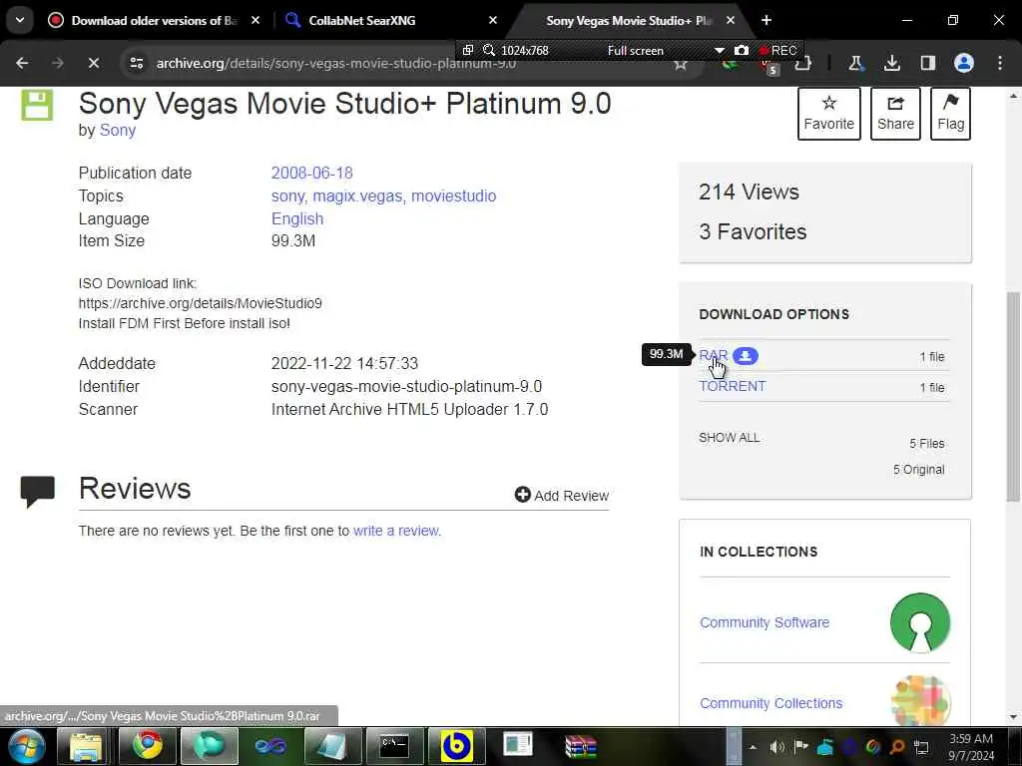The image size is (1022, 766).
Task: Click the RAR download arrow icon
Action: (745, 356)
